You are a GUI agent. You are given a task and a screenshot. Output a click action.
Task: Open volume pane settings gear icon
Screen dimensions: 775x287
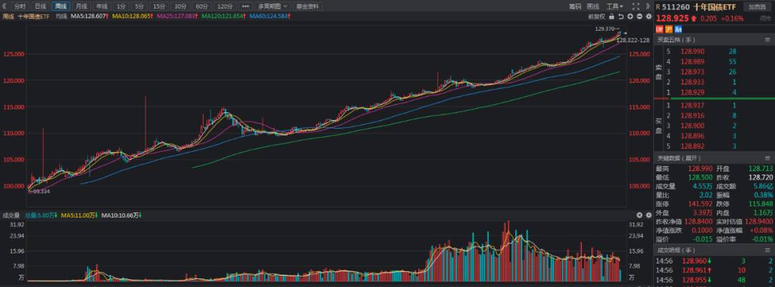pyautogui.click(x=648, y=215)
